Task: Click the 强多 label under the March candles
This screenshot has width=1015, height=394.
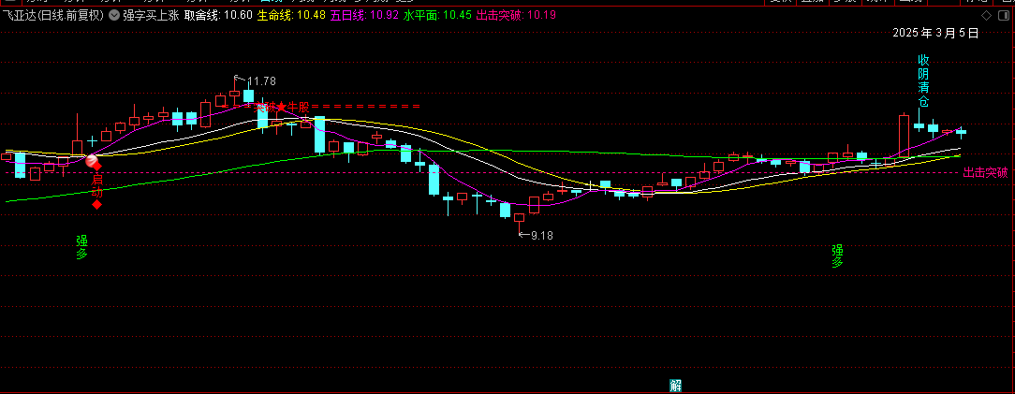Action: 838,256
